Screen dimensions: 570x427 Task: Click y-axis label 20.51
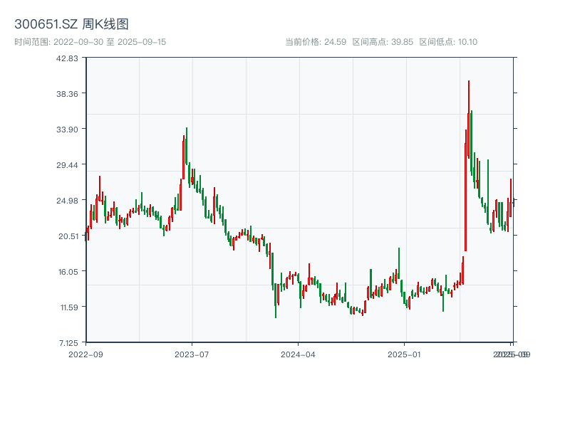[68, 236]
